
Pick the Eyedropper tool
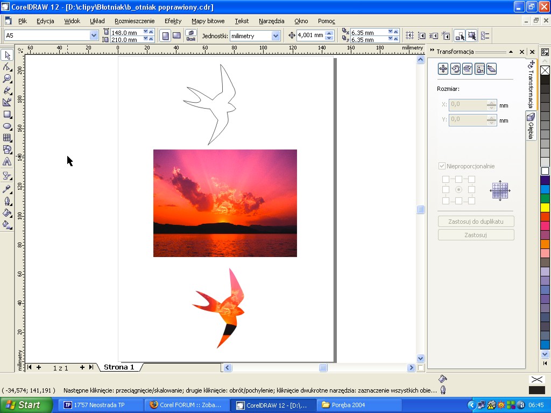click(x=8, y=189)
